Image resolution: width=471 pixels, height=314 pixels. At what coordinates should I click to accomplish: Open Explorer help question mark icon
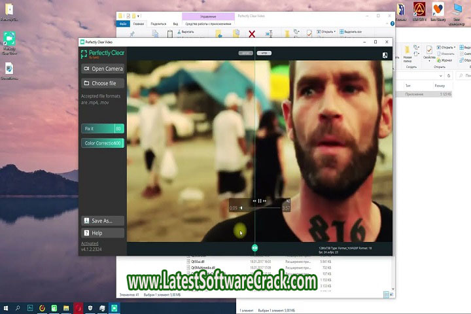[392, 24]
